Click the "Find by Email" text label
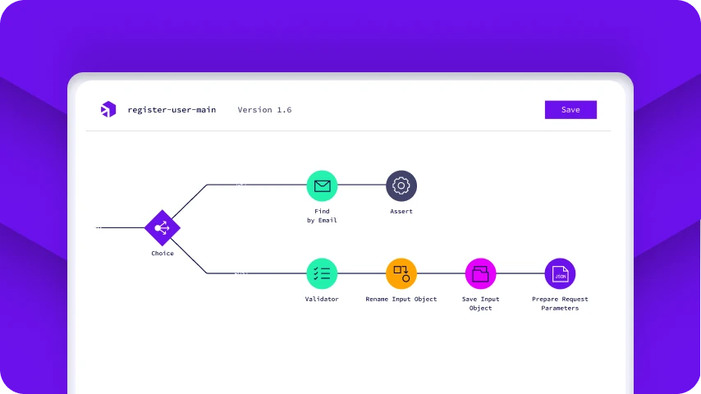Screen dimensions: 701x394 (x=322, y=216)
